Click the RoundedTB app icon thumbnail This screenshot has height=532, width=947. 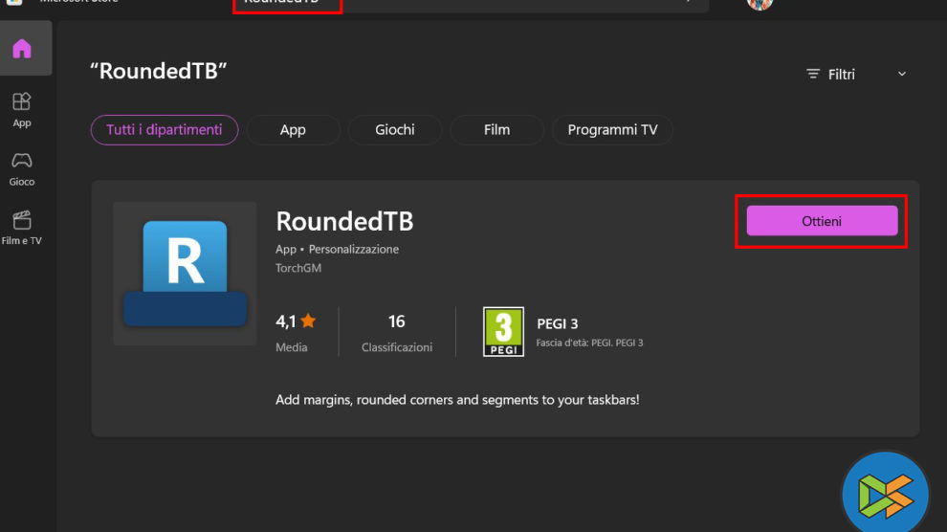[185, 274]
